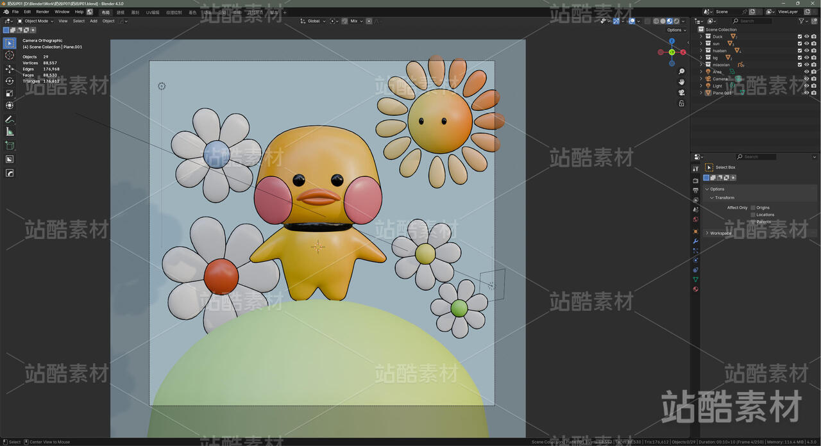Expand the Workspace panel
The image size is (821, 446).
coord(707,233)
